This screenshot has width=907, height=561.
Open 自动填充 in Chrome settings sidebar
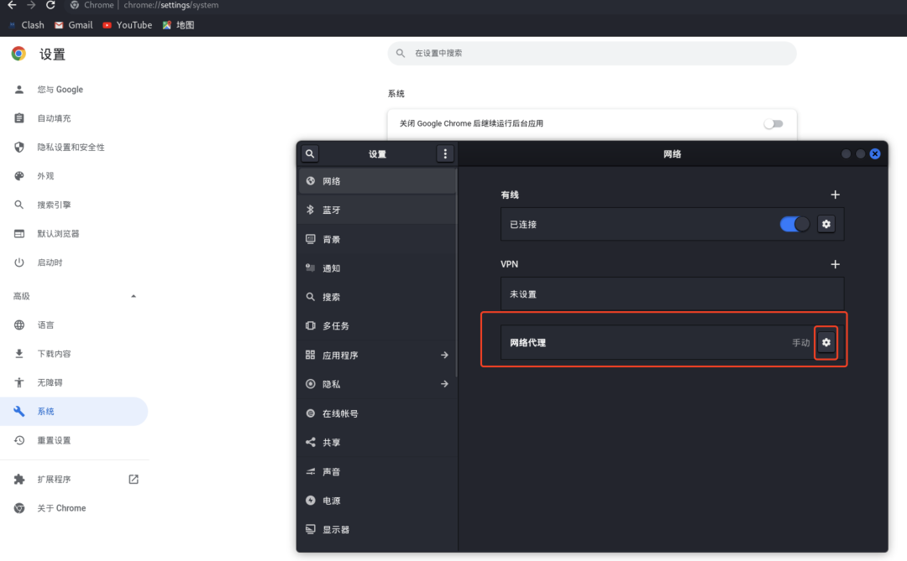point(74,118)
